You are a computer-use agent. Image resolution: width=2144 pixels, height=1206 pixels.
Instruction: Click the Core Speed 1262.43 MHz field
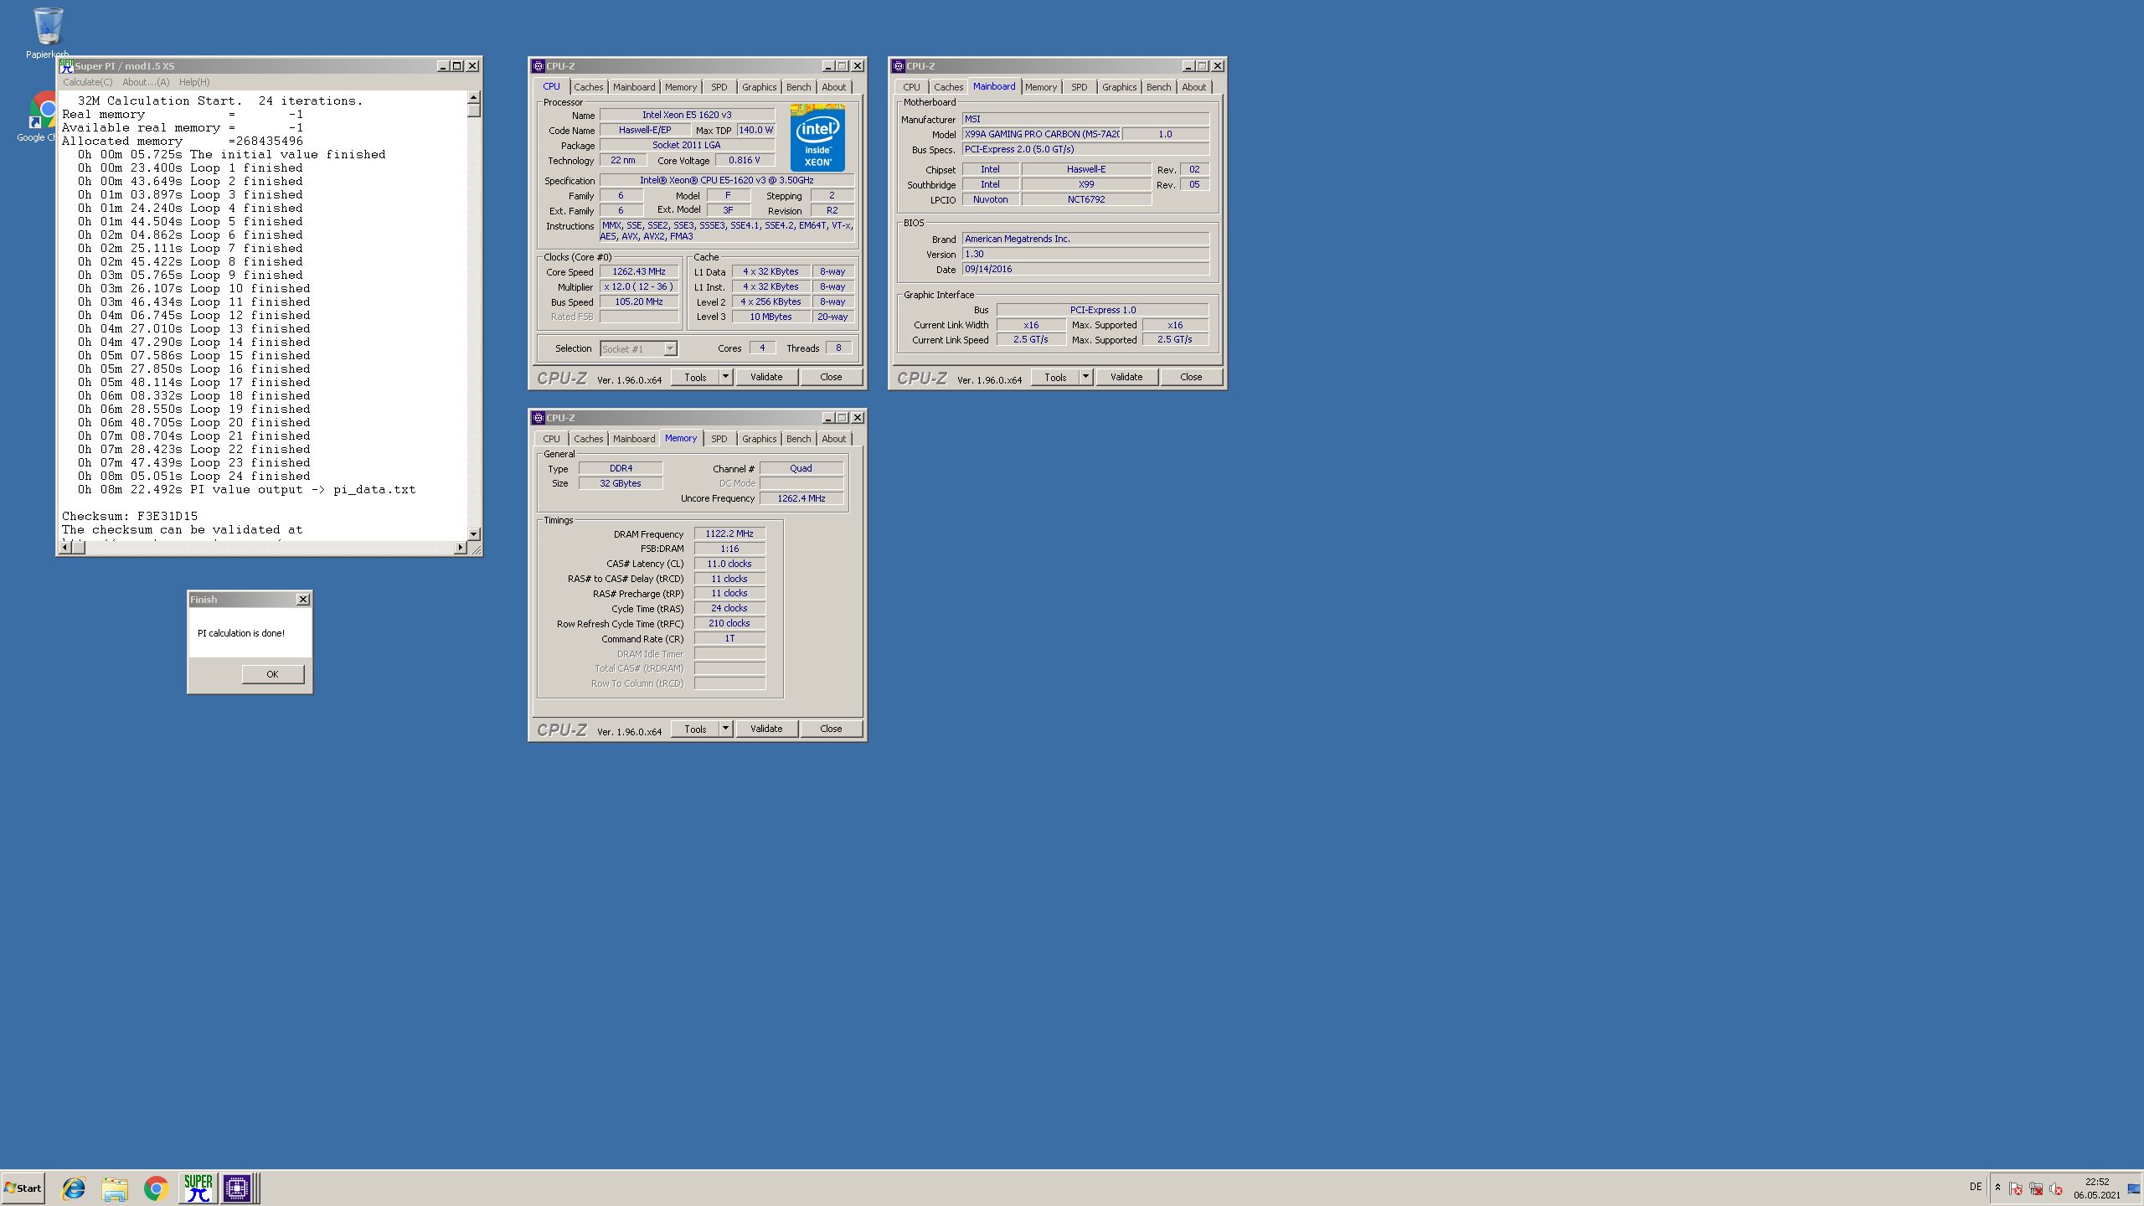639,271
